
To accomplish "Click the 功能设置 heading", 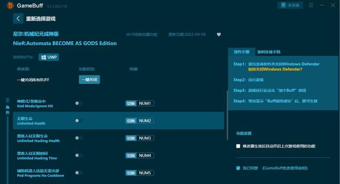I will (244, 133).
